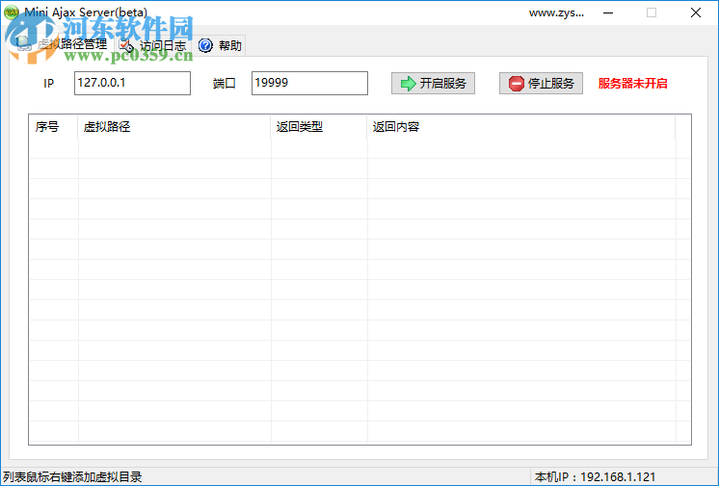Click the 端口 label text

pyautogui.click(x=225, y=84)
